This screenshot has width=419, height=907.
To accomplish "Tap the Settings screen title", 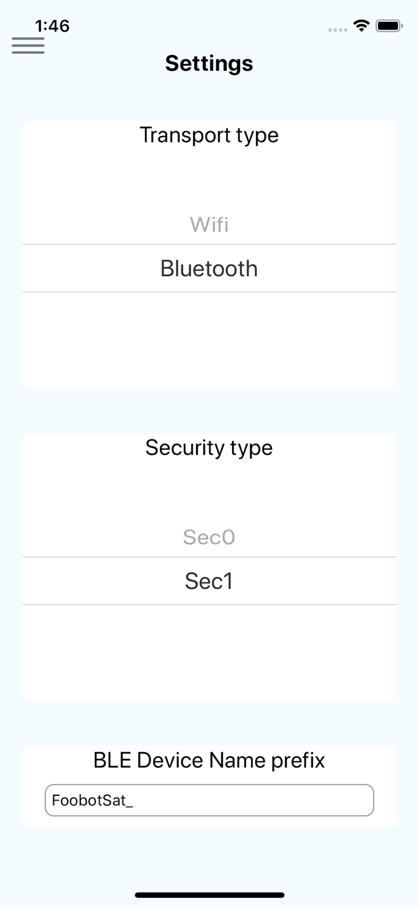I will 209,63.
